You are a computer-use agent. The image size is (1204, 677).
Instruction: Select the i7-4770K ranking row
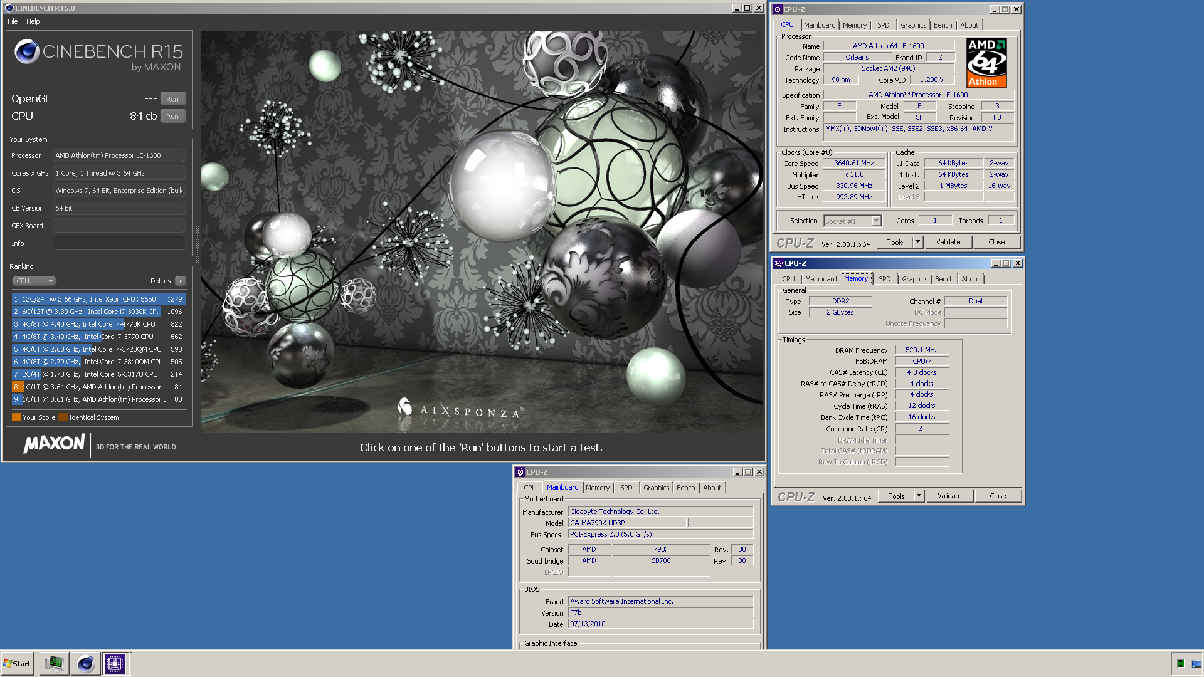point(98,324)
